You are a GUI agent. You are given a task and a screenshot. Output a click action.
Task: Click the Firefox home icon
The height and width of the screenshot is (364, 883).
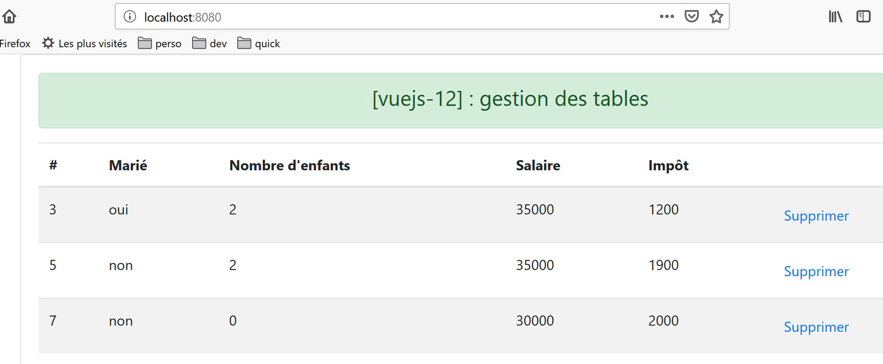coord(9,17)
